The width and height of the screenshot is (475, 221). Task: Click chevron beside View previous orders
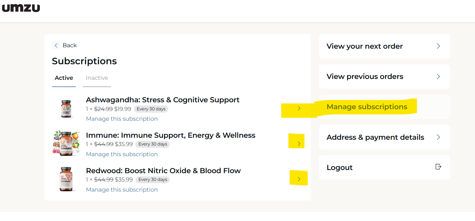[438, 76]
